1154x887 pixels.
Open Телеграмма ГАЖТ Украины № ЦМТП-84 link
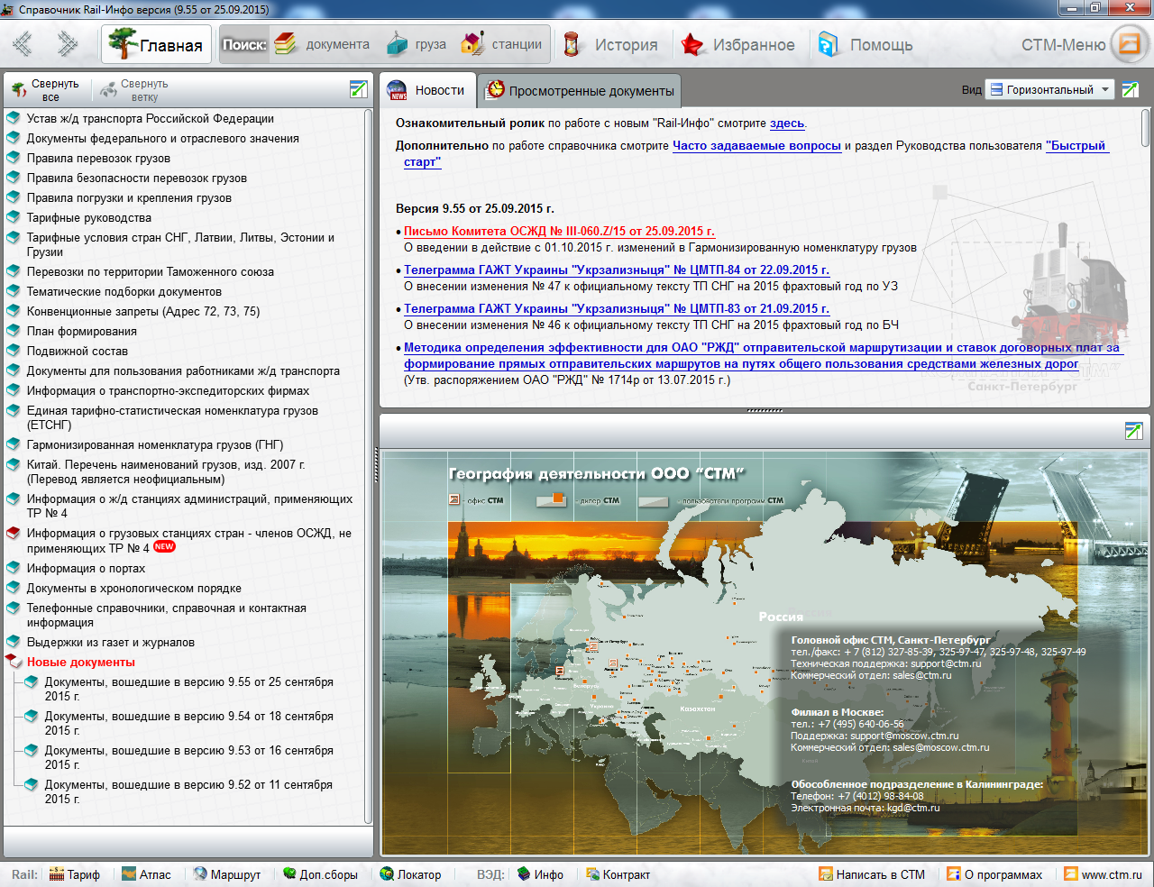coord(617,270)
